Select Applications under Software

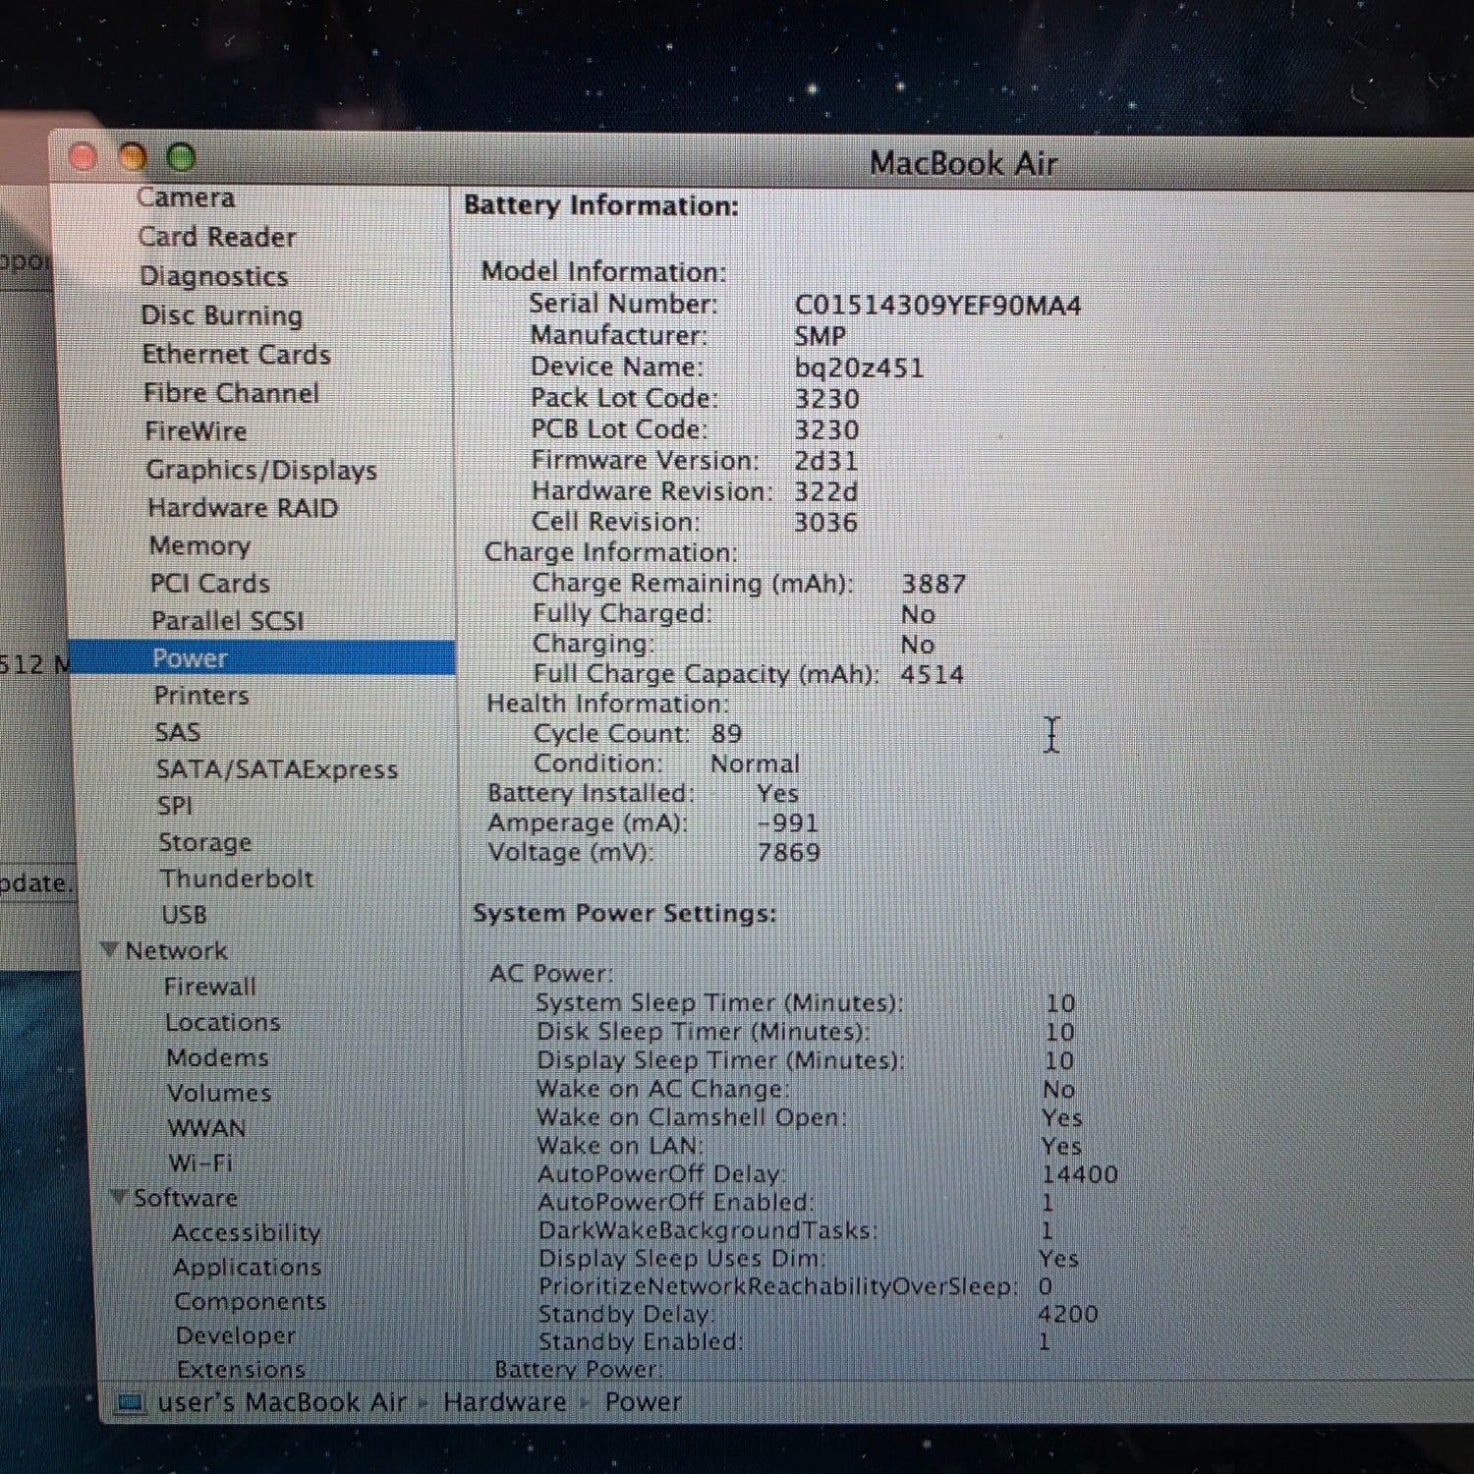(x=248, y=1267)
